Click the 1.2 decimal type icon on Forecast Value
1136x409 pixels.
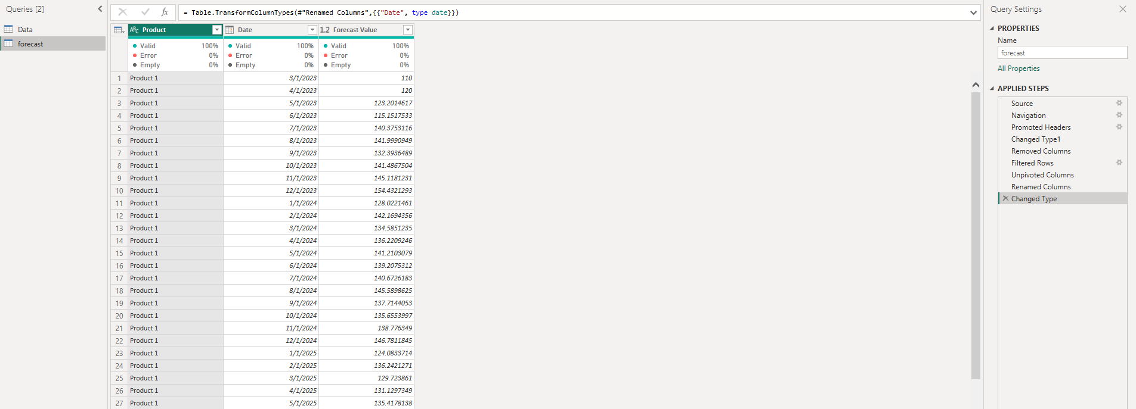click(x=325, y=30)
